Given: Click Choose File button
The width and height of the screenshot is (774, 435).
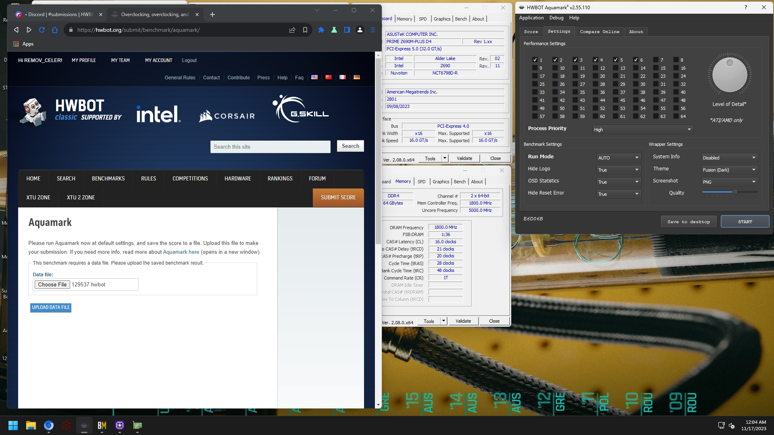Looking at the screenshot, I should tap(52, 284).
